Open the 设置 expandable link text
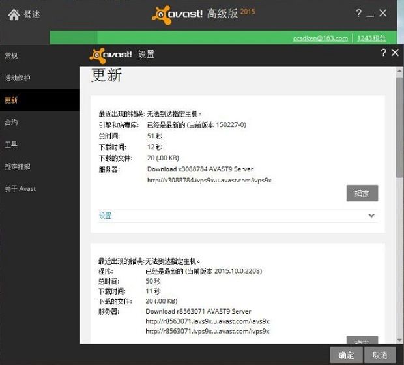Viewport: 404px width, 365px height. coord(105,216)
